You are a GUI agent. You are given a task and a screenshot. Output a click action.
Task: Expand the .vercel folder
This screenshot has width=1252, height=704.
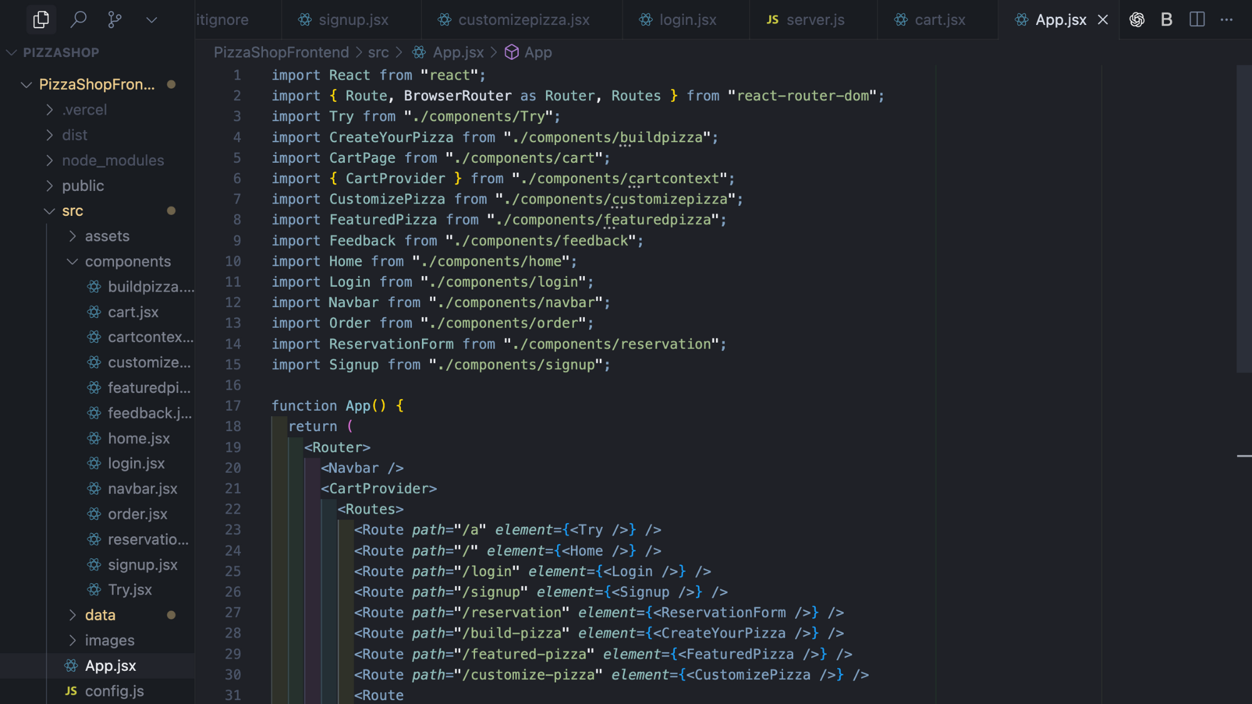(97, 110)
